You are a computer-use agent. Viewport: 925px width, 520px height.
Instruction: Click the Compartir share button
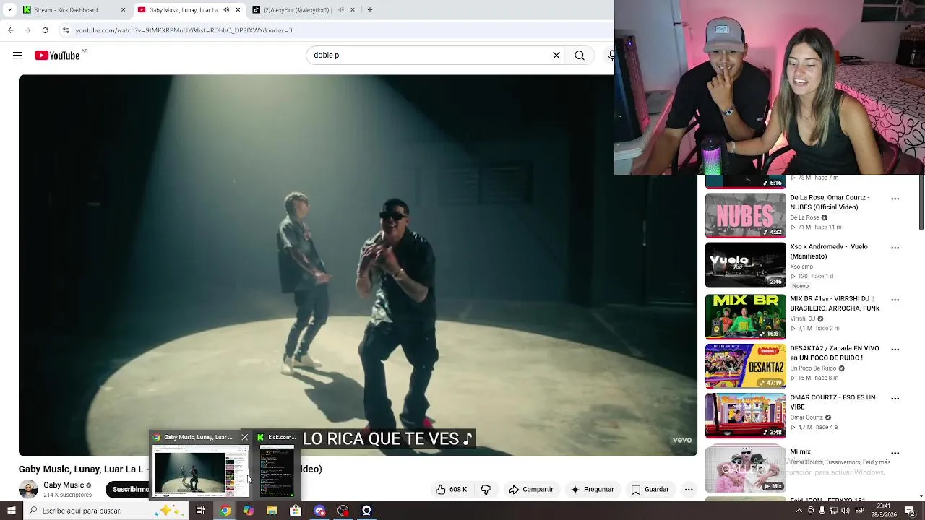pyautogui.click(x=530, y=489)
